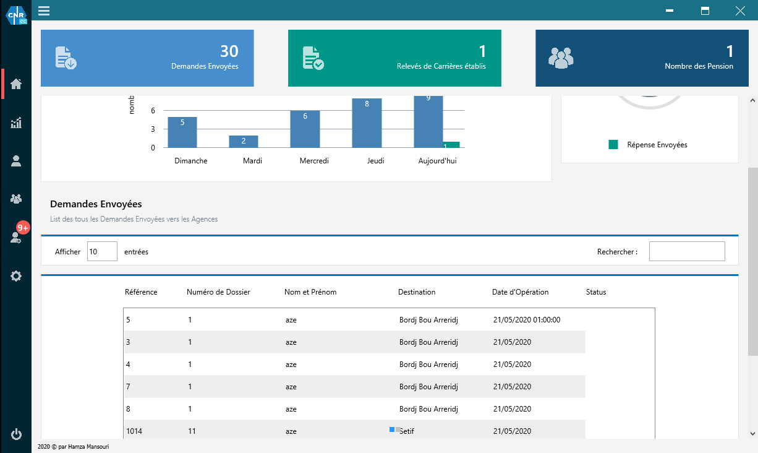Click the CNR logo icon

click(x=16, y=15)
